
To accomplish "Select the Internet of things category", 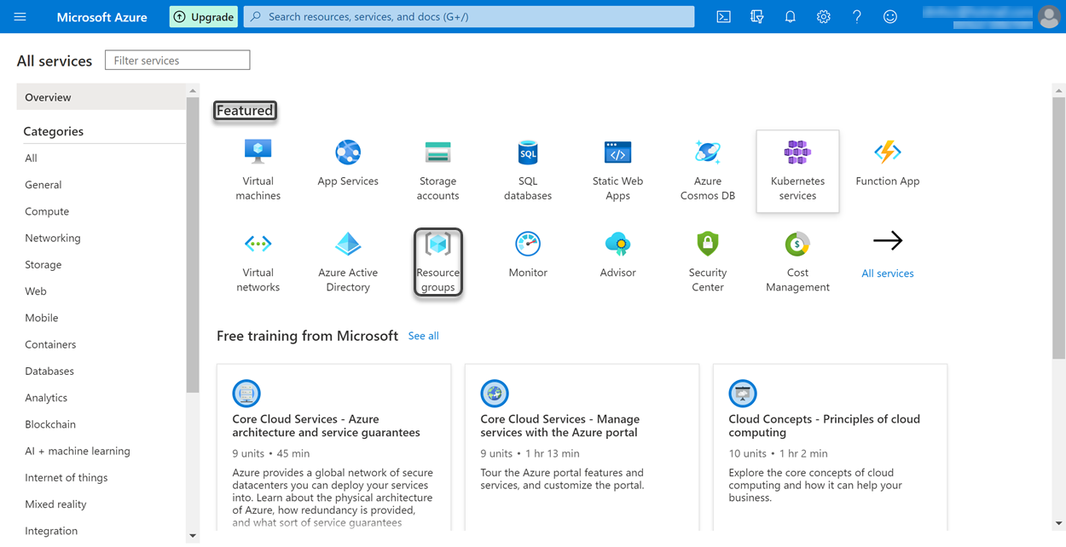I will tap(66, 477).
